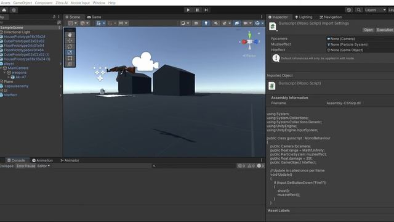Open the Component menu
The width and height of the screenshot is (394, 222).
click(x=44, y=2)
